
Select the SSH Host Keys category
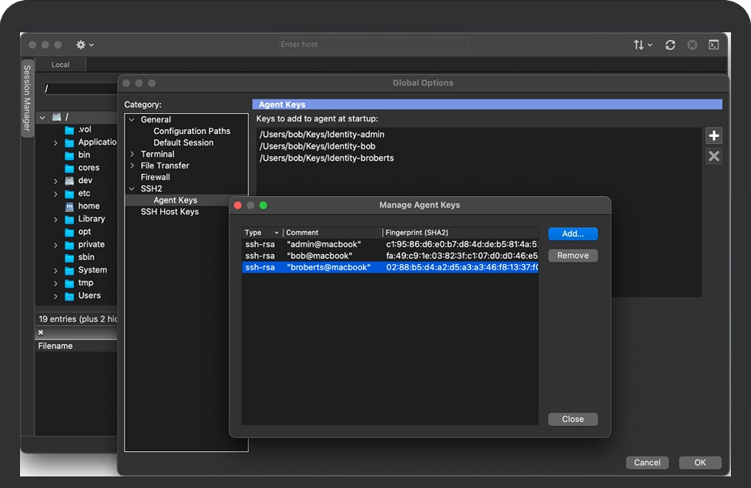pos(169,212)
